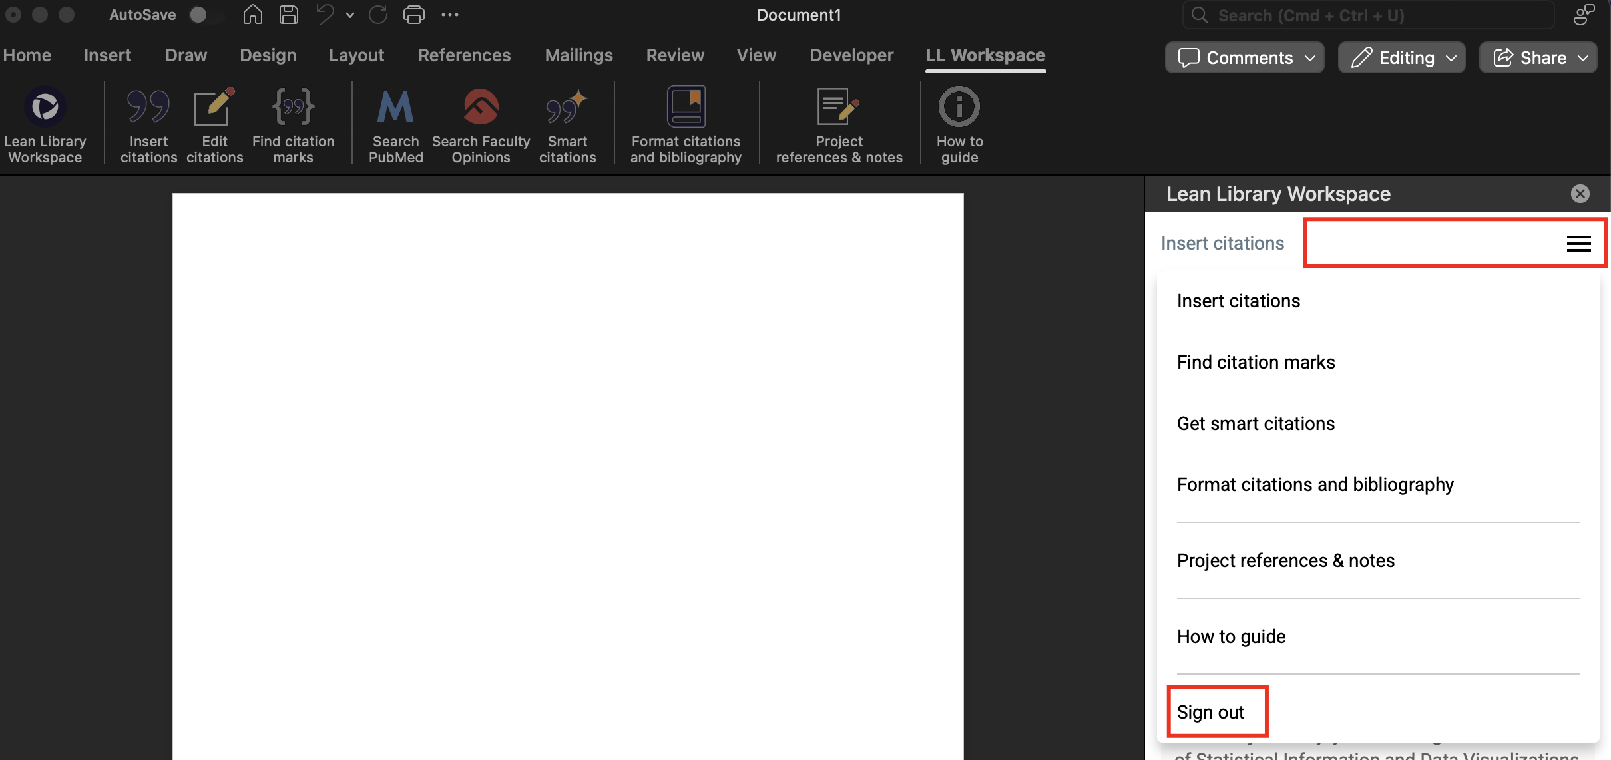Click the Smart citations tool
Screen dimensions: 1611x760
(567, 123)
